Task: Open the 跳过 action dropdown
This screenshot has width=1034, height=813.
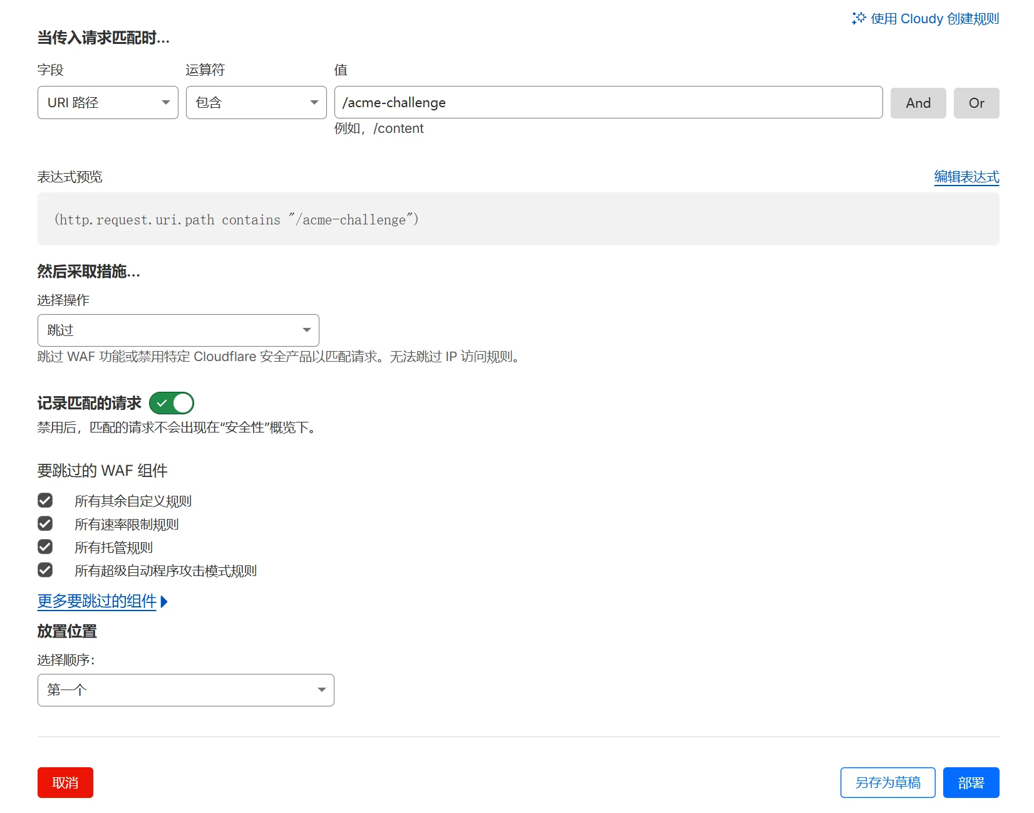Action: coord(178,330)
